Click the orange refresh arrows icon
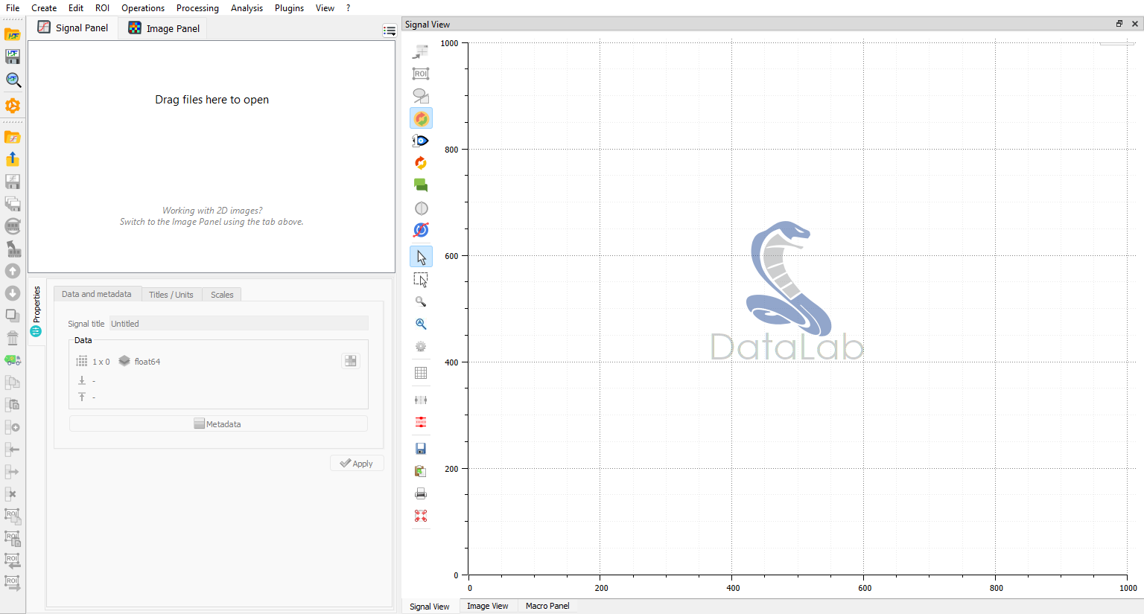The width and height of the screenshot is (1144, 614). click(x=421, y=163)
